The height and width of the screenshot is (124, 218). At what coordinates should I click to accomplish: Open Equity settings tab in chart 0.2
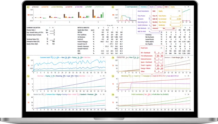pos(172,7)
